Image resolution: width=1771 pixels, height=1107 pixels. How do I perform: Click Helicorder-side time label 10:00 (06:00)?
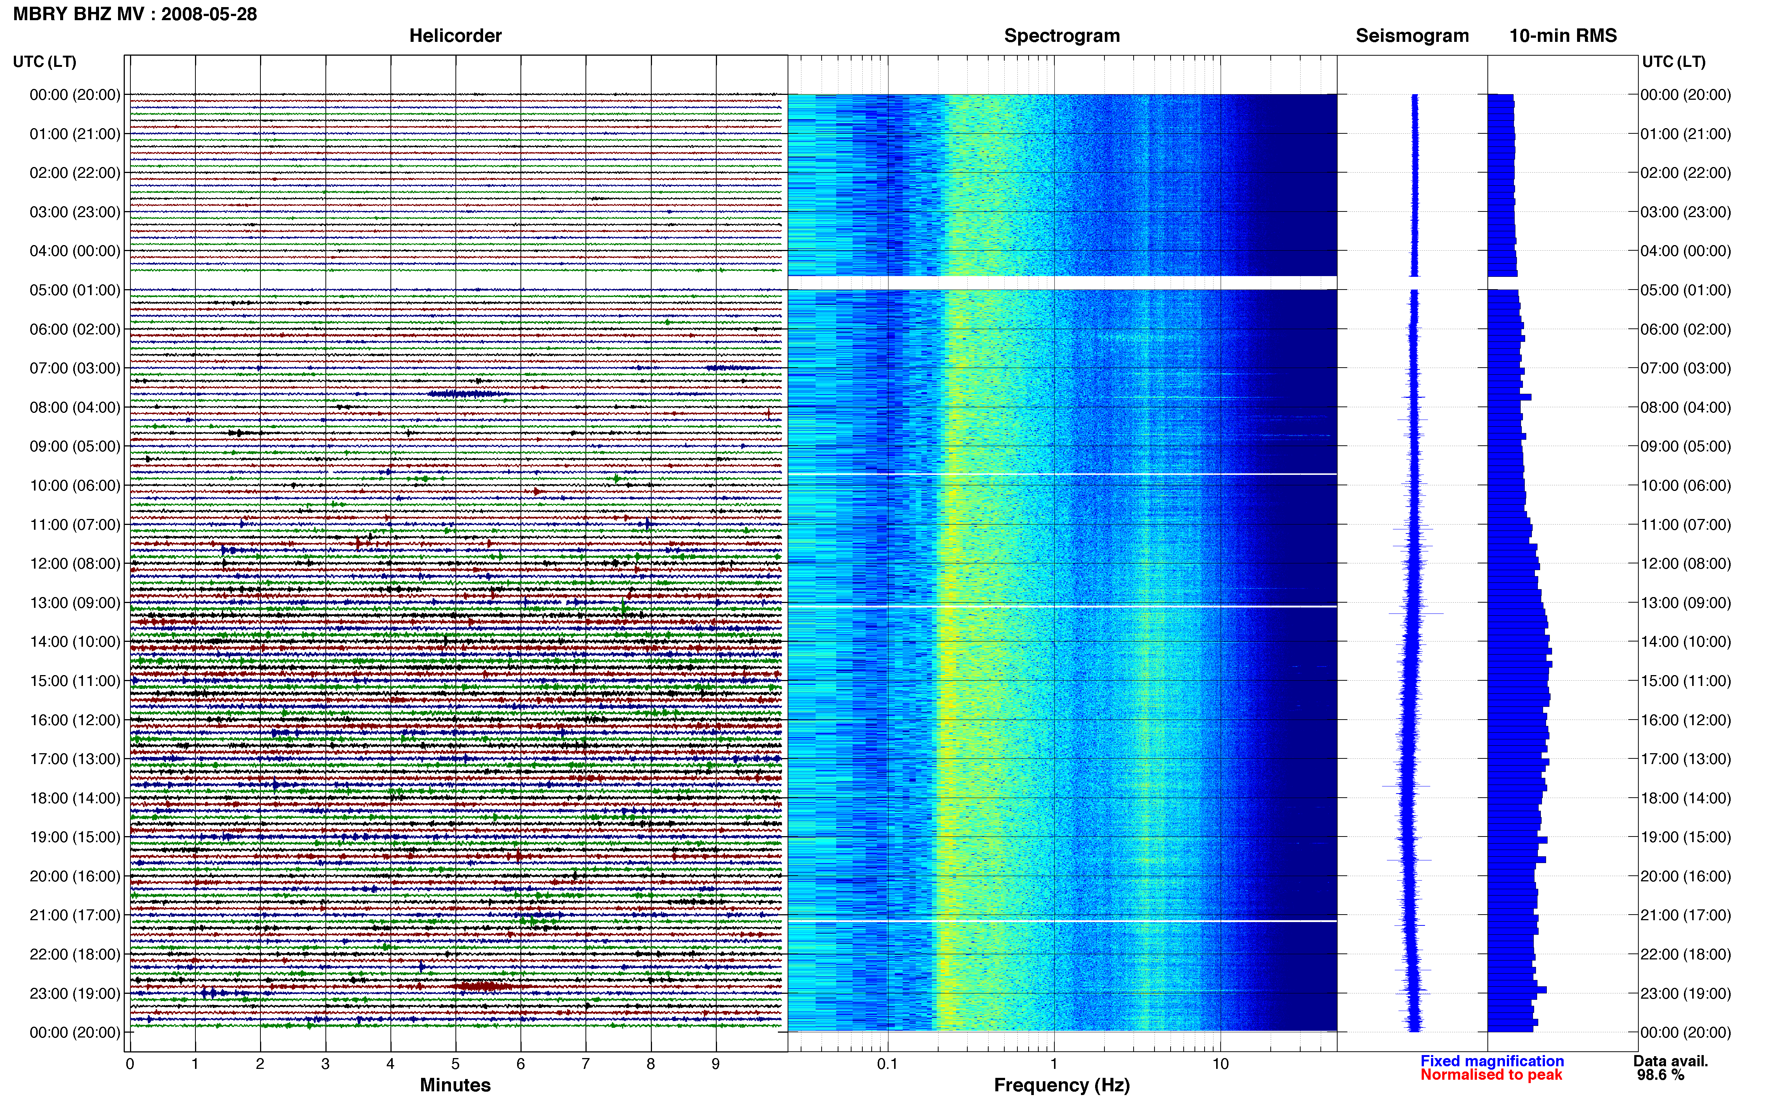pos(75,485)
